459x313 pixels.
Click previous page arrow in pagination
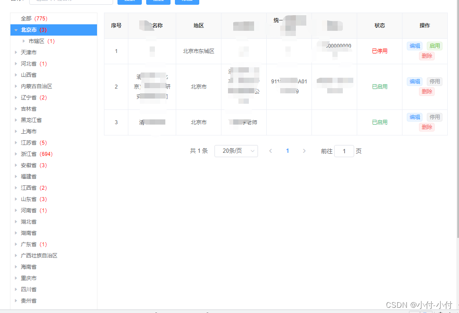[271, 151]
